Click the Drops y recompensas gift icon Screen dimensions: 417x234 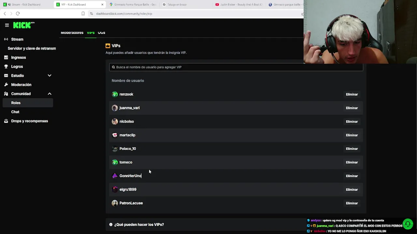point(6,121)
